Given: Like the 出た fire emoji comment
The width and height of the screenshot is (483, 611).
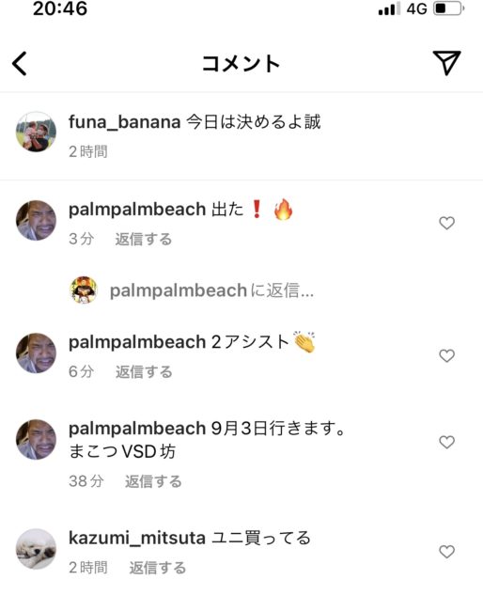Looking at the screenshot, I should (x=446, y=224).
